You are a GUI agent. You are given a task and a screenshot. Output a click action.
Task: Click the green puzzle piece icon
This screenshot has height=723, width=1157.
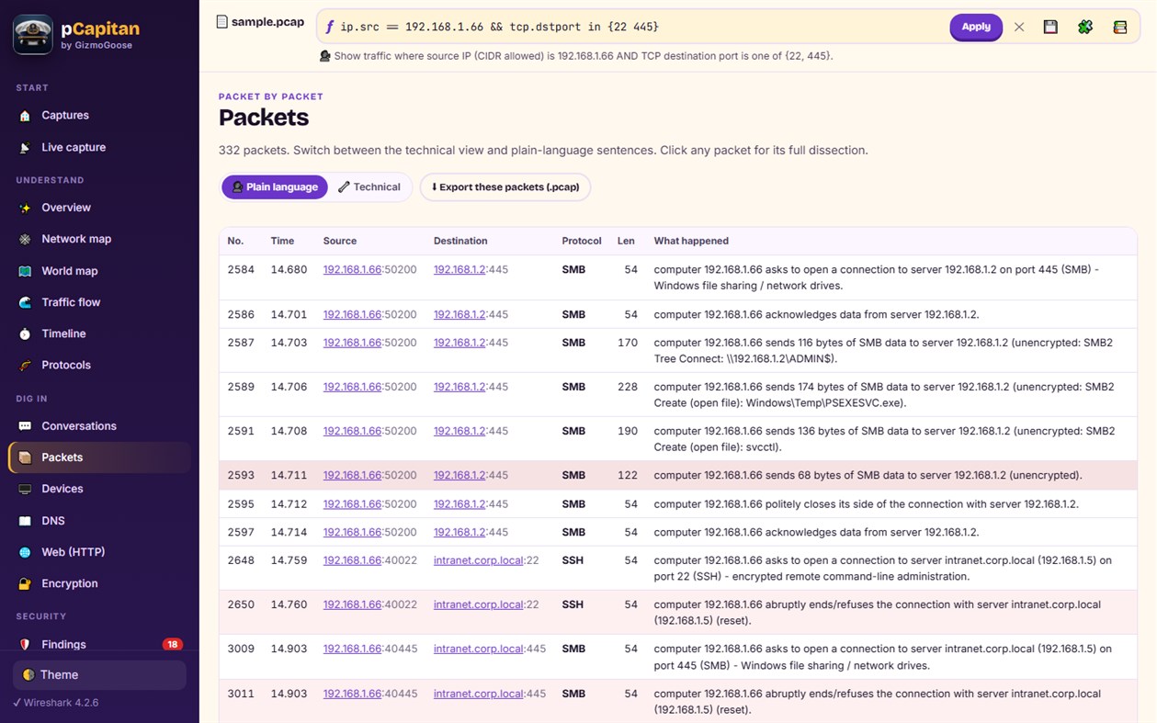pos(1085,28)
